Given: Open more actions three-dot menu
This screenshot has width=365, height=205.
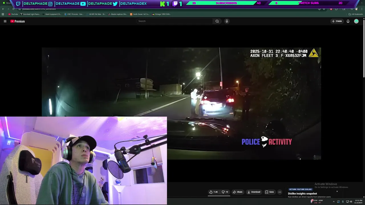Looking at the screenshot, I should (x=280, y=192).
